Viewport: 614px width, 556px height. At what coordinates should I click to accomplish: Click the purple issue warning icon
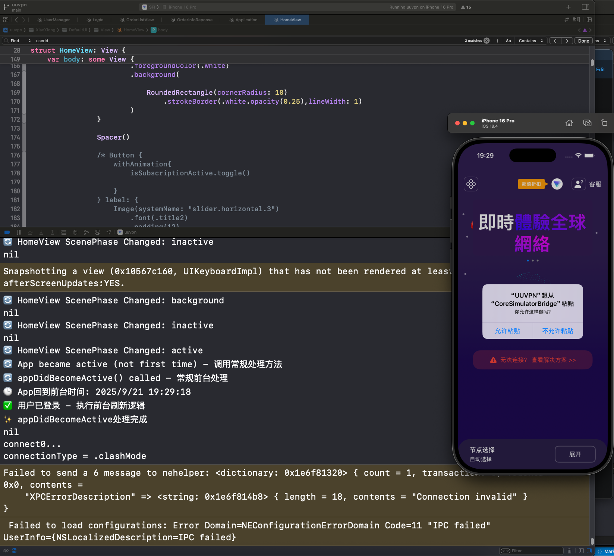[585, 30]
